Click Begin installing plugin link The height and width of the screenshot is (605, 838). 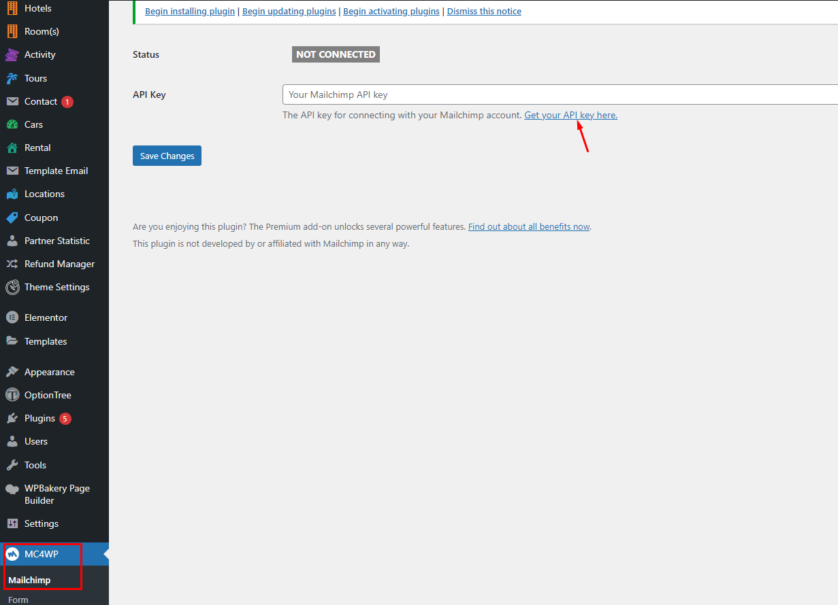pos(190,12)
